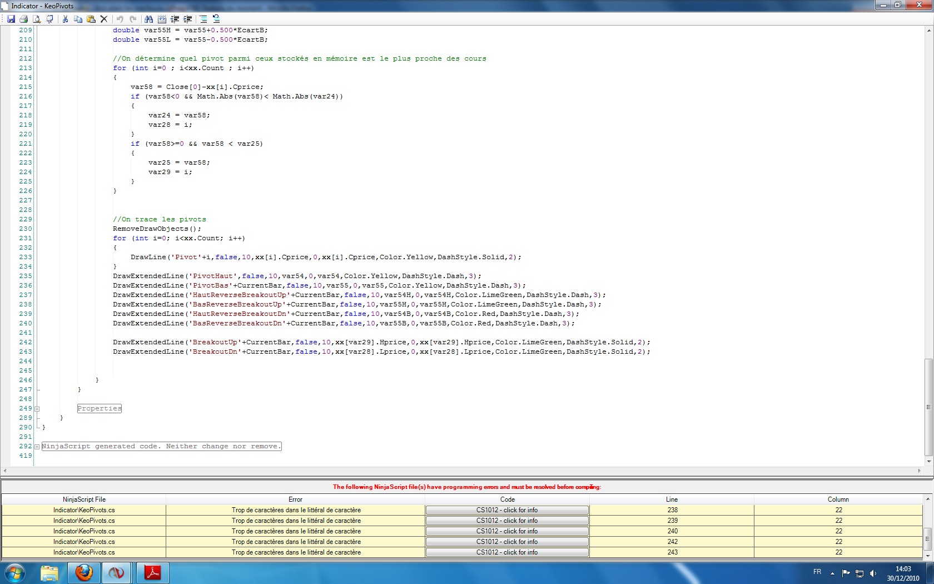Click the Print icon in the toolbar
The image size is (934, 584).
pyautogui.click(x=23, y=19)
